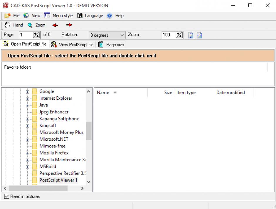Activate the Zoom magnifier tool

tap(37, 25)
